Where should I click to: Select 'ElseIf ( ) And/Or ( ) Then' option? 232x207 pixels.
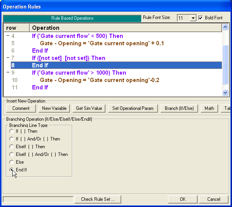tap(11, 154)
